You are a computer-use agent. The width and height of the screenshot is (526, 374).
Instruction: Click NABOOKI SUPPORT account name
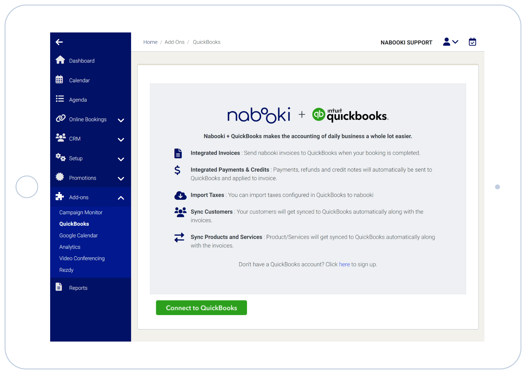coord(407,42)
